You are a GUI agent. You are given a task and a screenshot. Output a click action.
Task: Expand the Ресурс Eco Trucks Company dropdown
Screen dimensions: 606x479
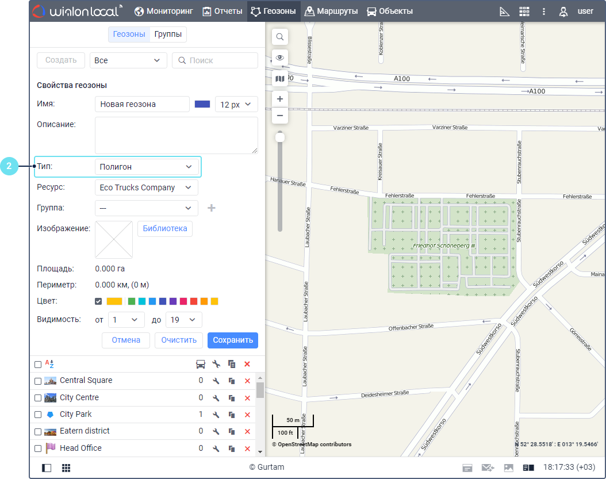click(x=146, y=187)
